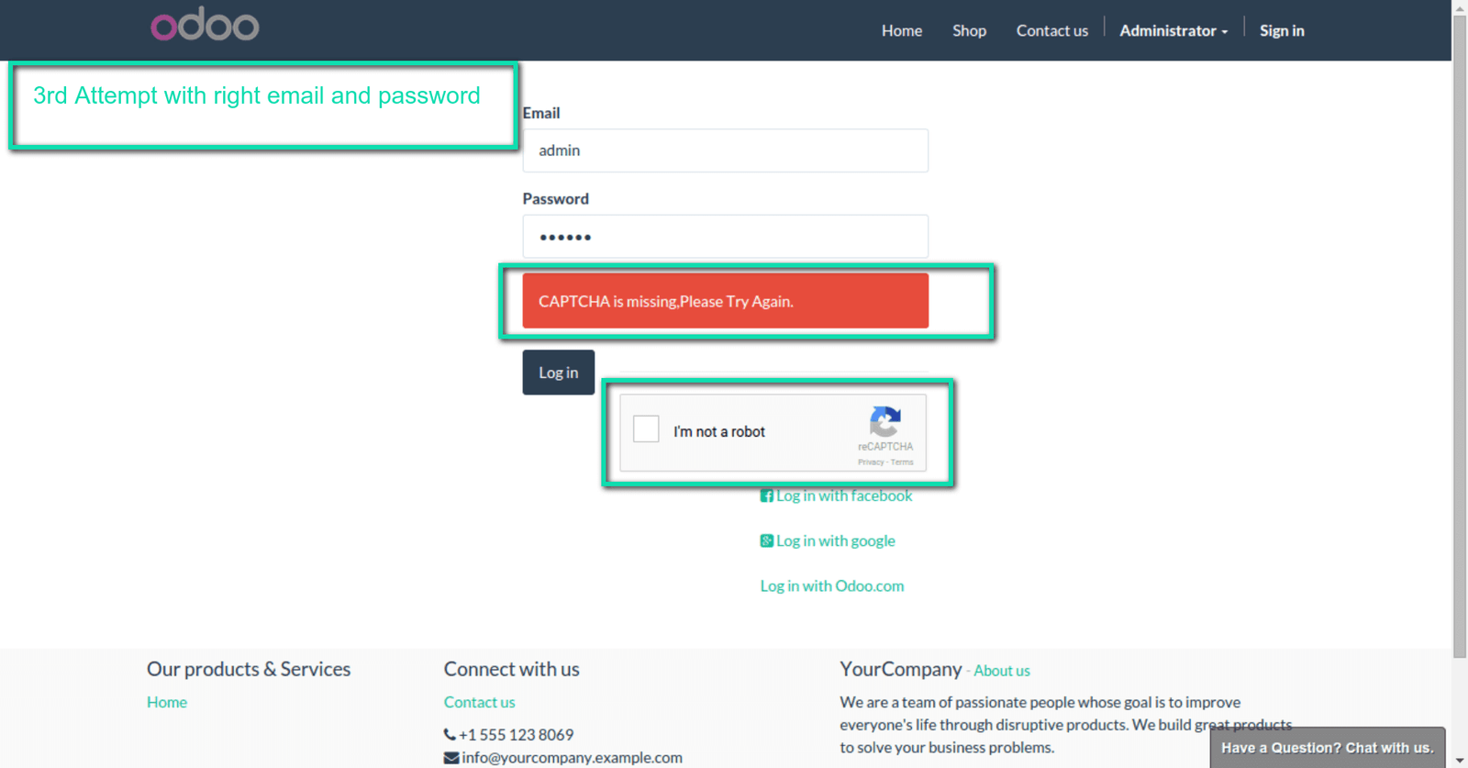Choose Log in with Odoo.com
Screen dimensions: 1468x768
point(832,585)
